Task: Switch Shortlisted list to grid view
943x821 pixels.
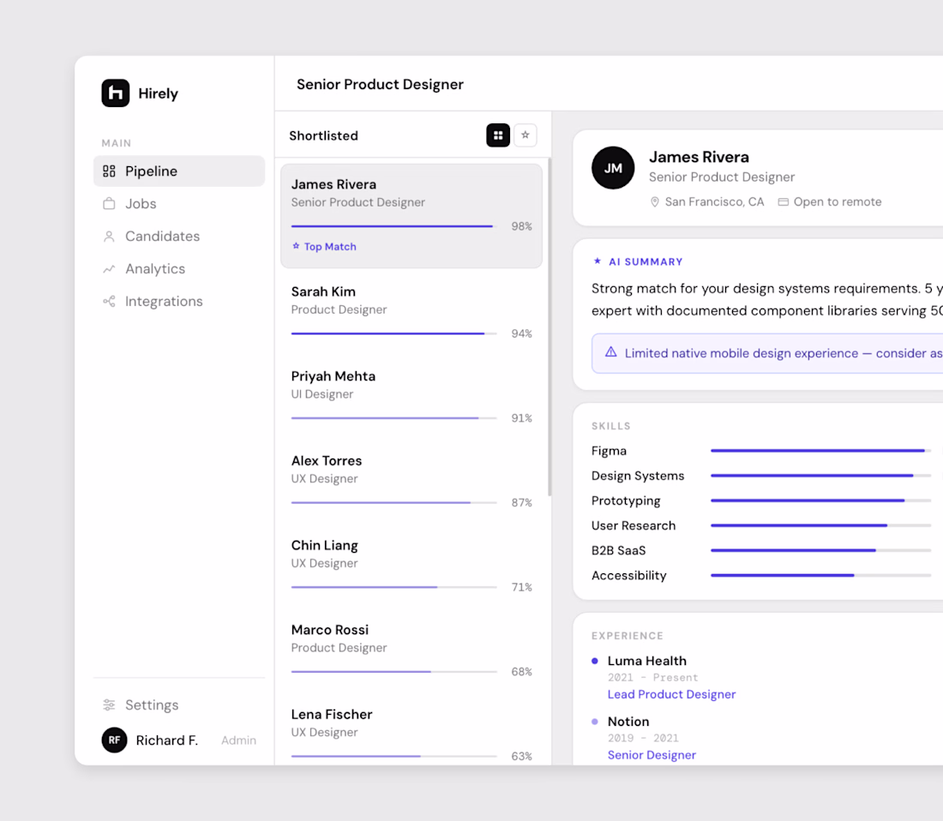Action: click(498, 135)
